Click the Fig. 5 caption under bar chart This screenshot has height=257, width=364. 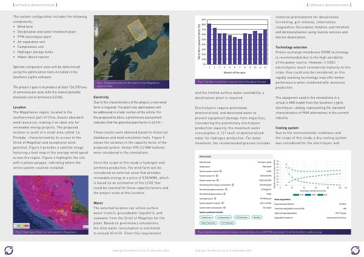pos(232,82)
